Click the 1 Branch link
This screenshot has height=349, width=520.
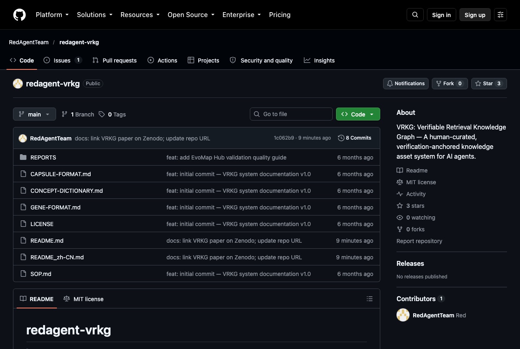tap(78, 114)
